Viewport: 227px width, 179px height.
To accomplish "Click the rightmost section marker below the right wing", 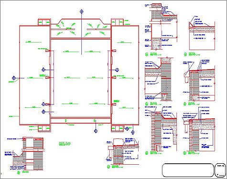I will point(133,132).
